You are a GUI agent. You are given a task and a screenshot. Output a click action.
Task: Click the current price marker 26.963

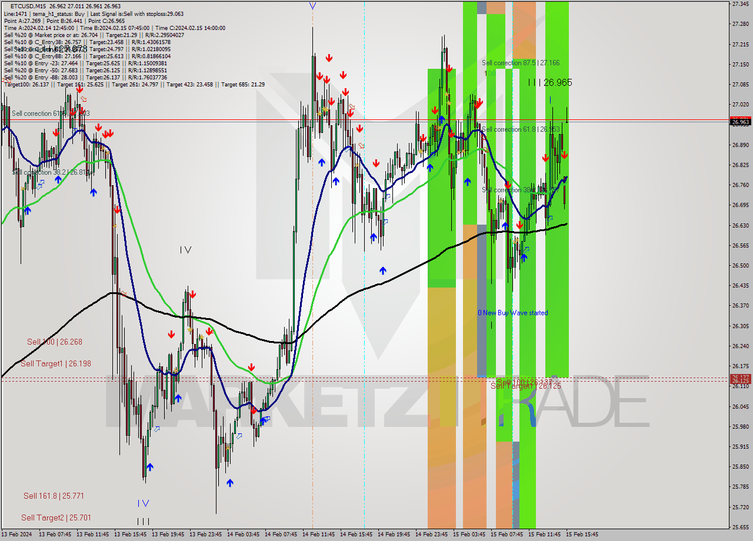click(x=741, y=122)
